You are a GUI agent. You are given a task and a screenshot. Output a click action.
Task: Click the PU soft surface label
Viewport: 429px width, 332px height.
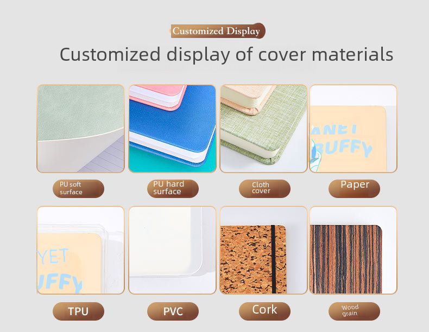79,189
